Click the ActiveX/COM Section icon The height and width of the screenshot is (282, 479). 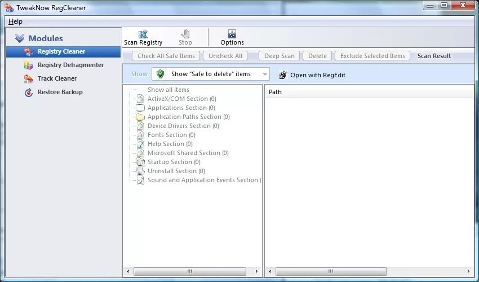(x=140, y=99)
